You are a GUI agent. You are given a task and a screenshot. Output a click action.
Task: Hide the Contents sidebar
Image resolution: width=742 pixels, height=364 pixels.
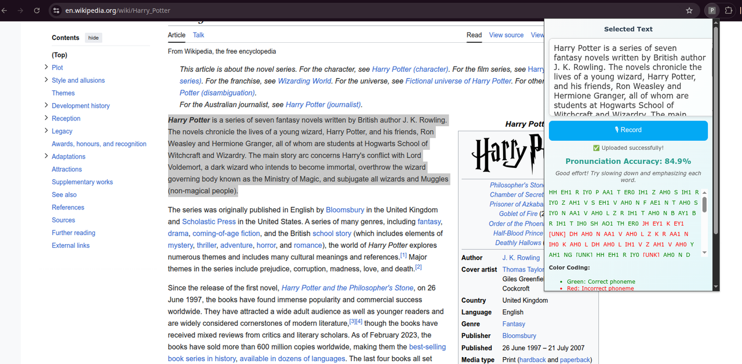coord(93,38)
